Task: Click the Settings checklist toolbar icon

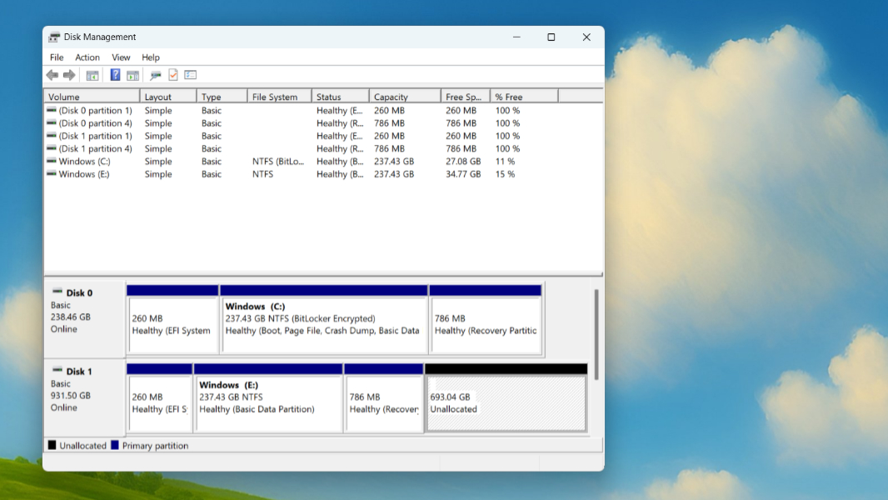Action: [191, 75]
